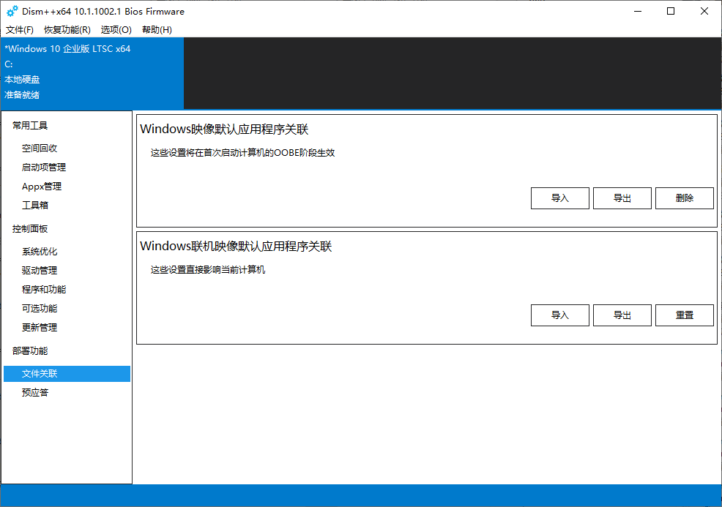
Task: Select 程序和功能 in sidebar
Action: [x=44, y=290]
